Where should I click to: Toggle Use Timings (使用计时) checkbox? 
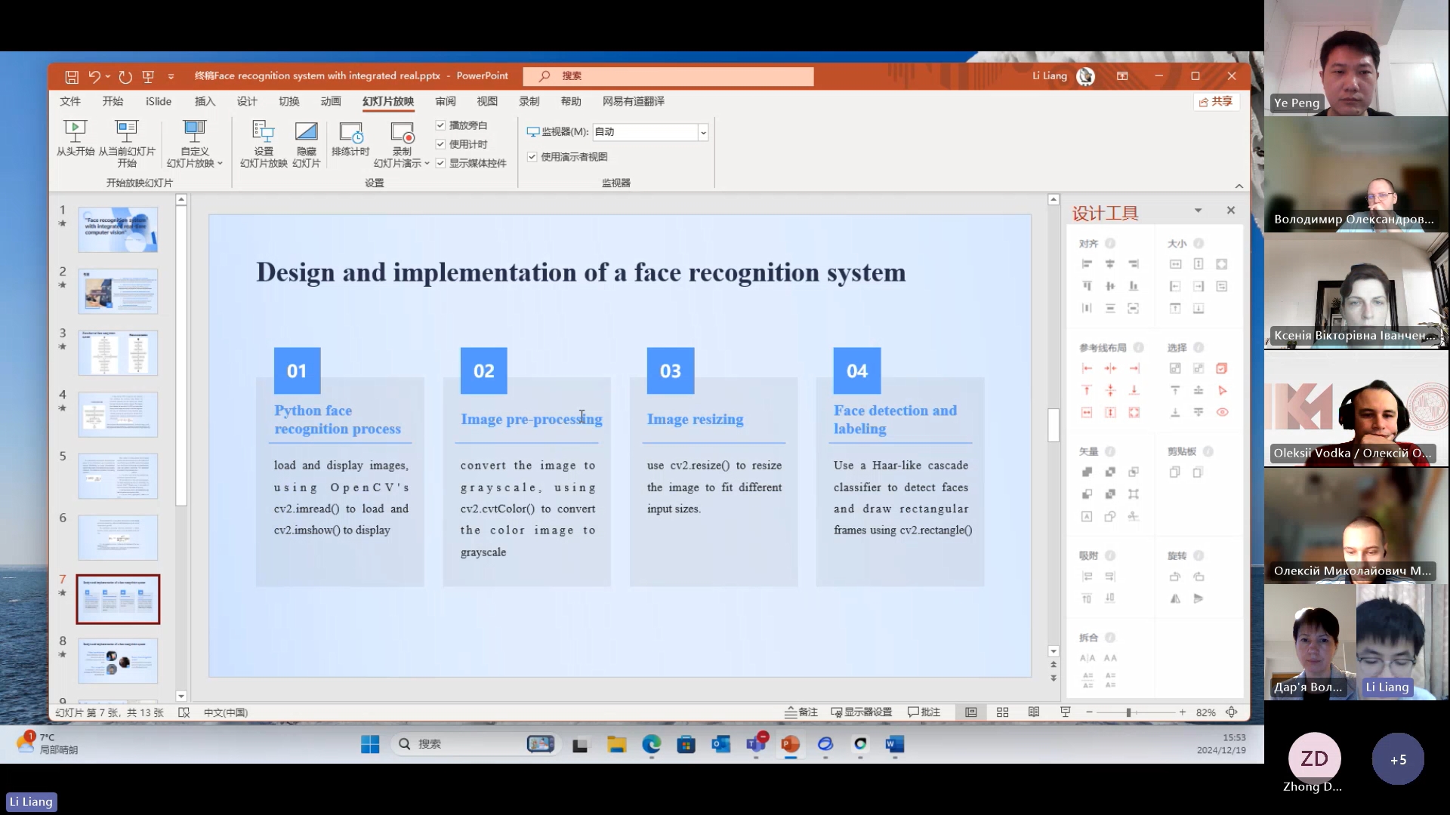440,144
